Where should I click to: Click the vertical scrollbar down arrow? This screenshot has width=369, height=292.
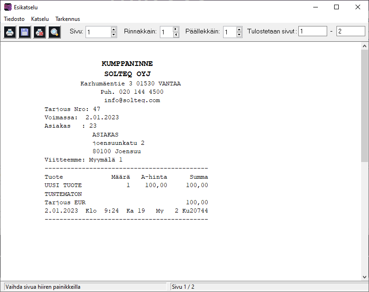[364, 277]
